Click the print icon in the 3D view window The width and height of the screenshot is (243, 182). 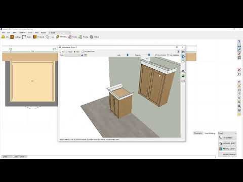[x=183, y=52]
